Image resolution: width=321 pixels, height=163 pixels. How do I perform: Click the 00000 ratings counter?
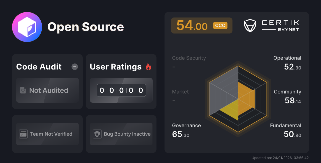tap(121, 90)
